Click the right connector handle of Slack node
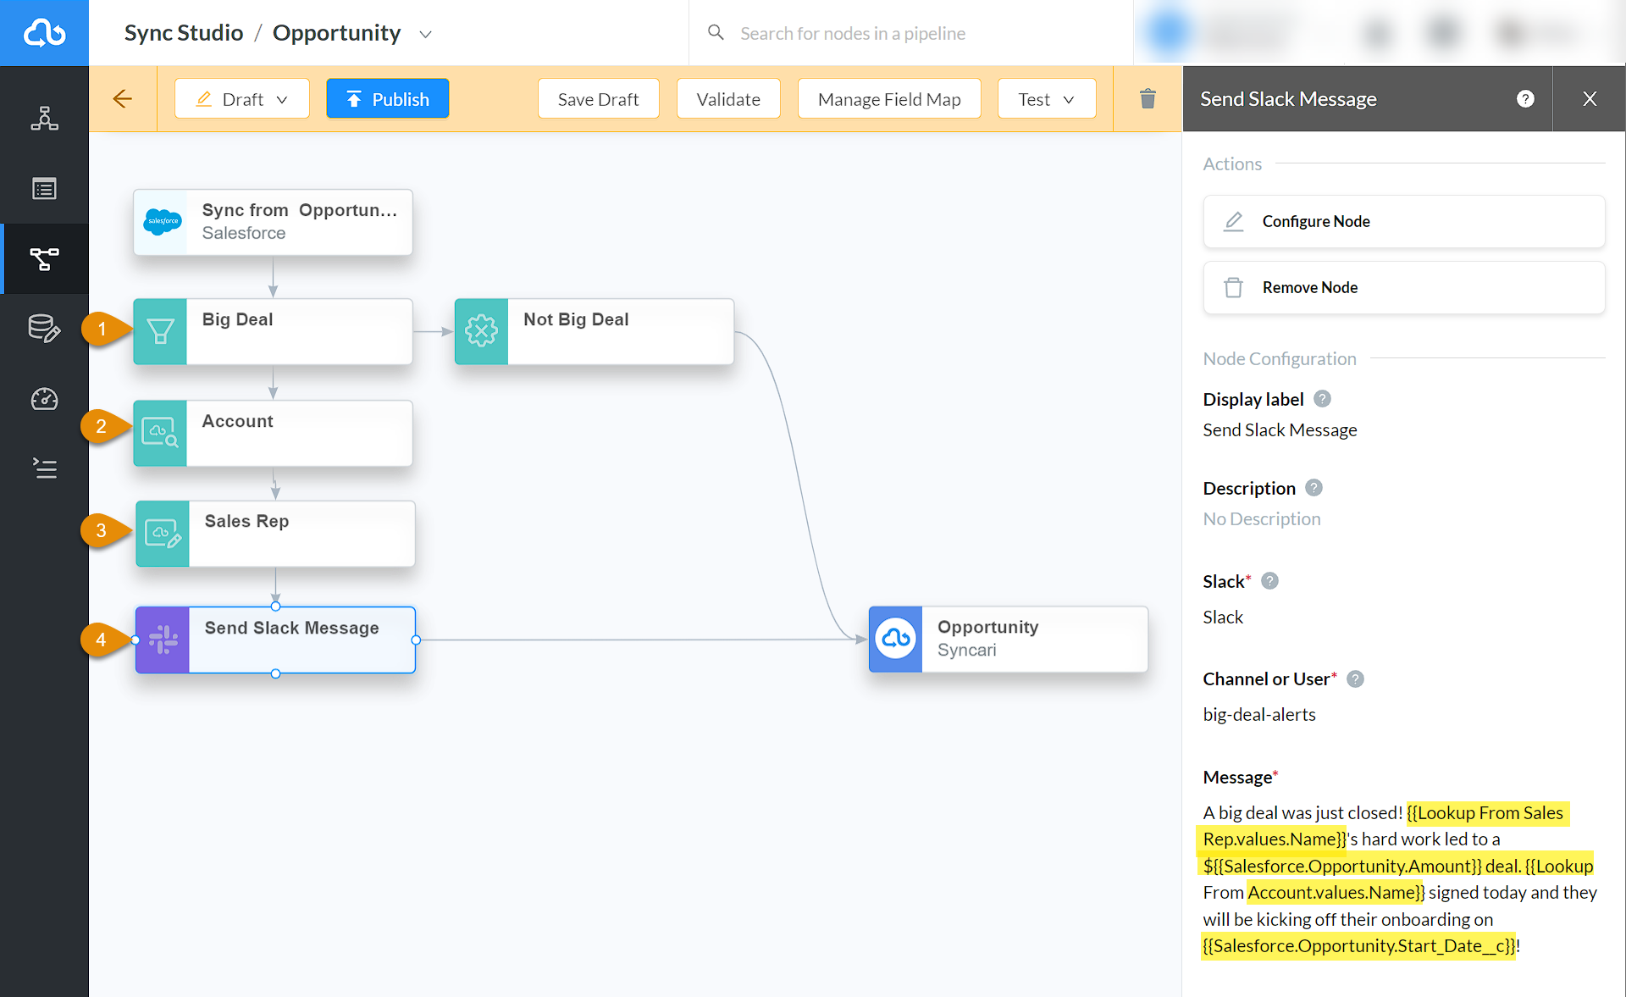This screenshot has height=997, width=1626. tap(416, 640)
